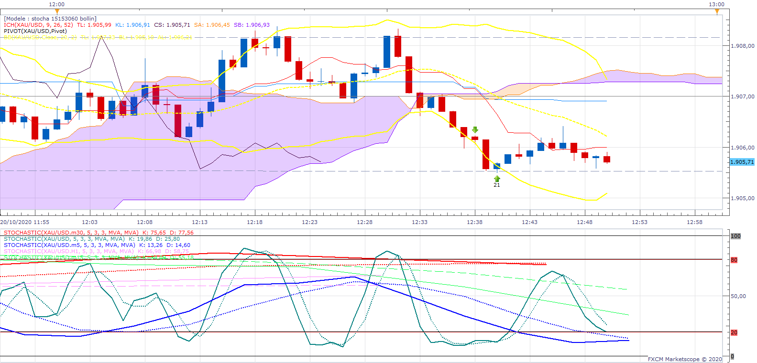
Task: Click the m30 stochastic "D: 77,56" value
Action: (x=182, y=233)
